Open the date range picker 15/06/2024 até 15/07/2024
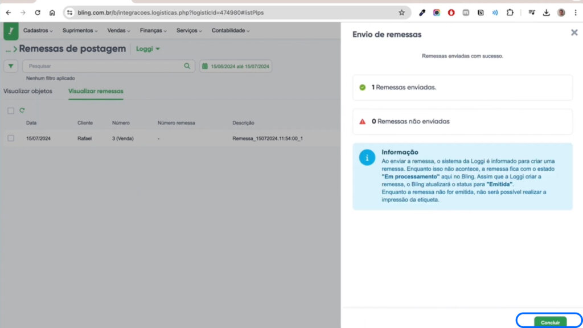Image resolution: width=583 pixels, height=328 pixels. [x=236, y=66]
